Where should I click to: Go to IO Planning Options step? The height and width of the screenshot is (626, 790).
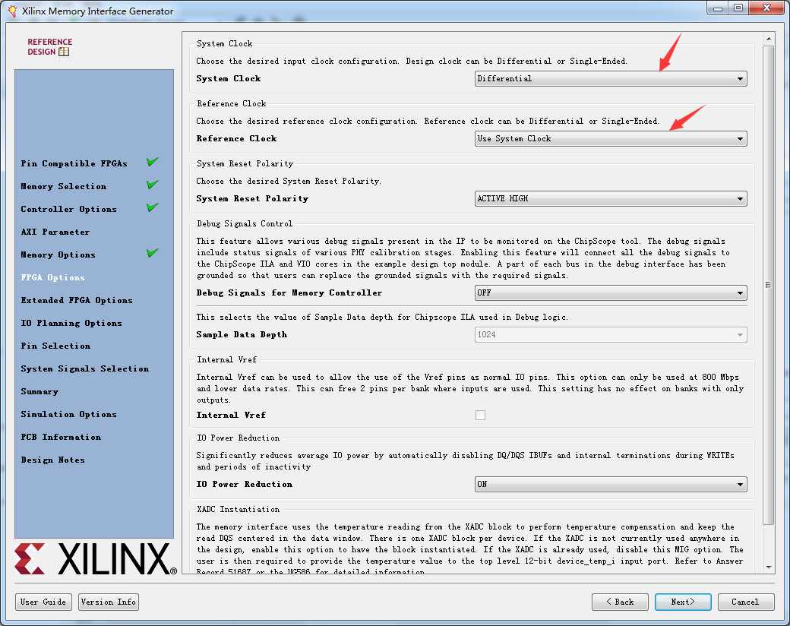tap(71, 323)
